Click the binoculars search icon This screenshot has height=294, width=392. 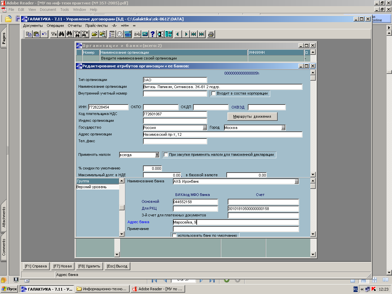click(62, 34)
